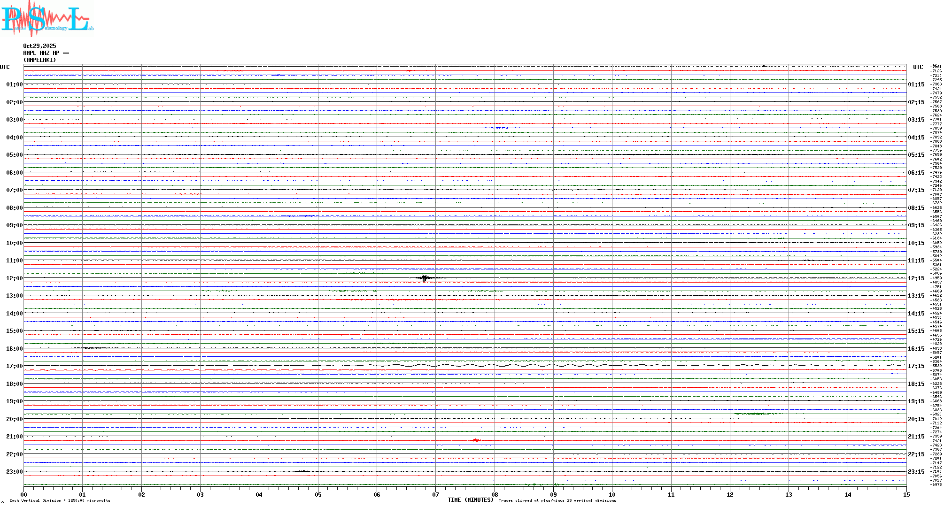Click the 17:00 hour label on left

[14, 366]
